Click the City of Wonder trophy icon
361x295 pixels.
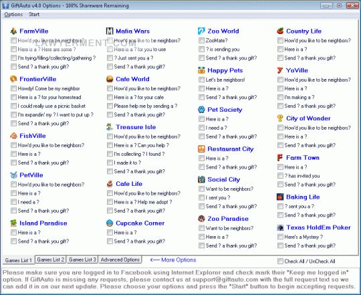[280, 118]
